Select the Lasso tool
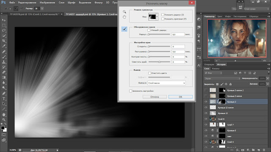Image resolution: width=271 pixels, height=152 pixels. point(4,30)
